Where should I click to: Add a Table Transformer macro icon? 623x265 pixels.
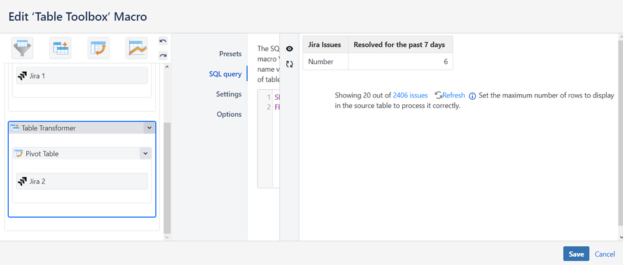[60, 47]
